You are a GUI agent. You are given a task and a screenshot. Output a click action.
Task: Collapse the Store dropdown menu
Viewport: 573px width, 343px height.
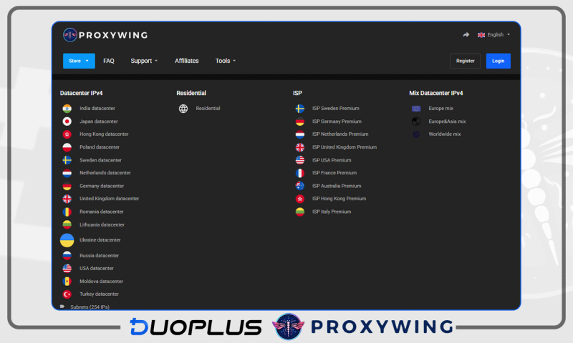(x=79, y=61)
